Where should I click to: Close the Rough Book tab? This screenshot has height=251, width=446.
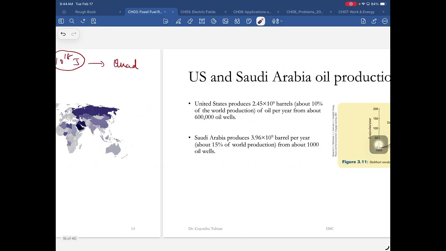pyautogui.click(x=120, y=12)
